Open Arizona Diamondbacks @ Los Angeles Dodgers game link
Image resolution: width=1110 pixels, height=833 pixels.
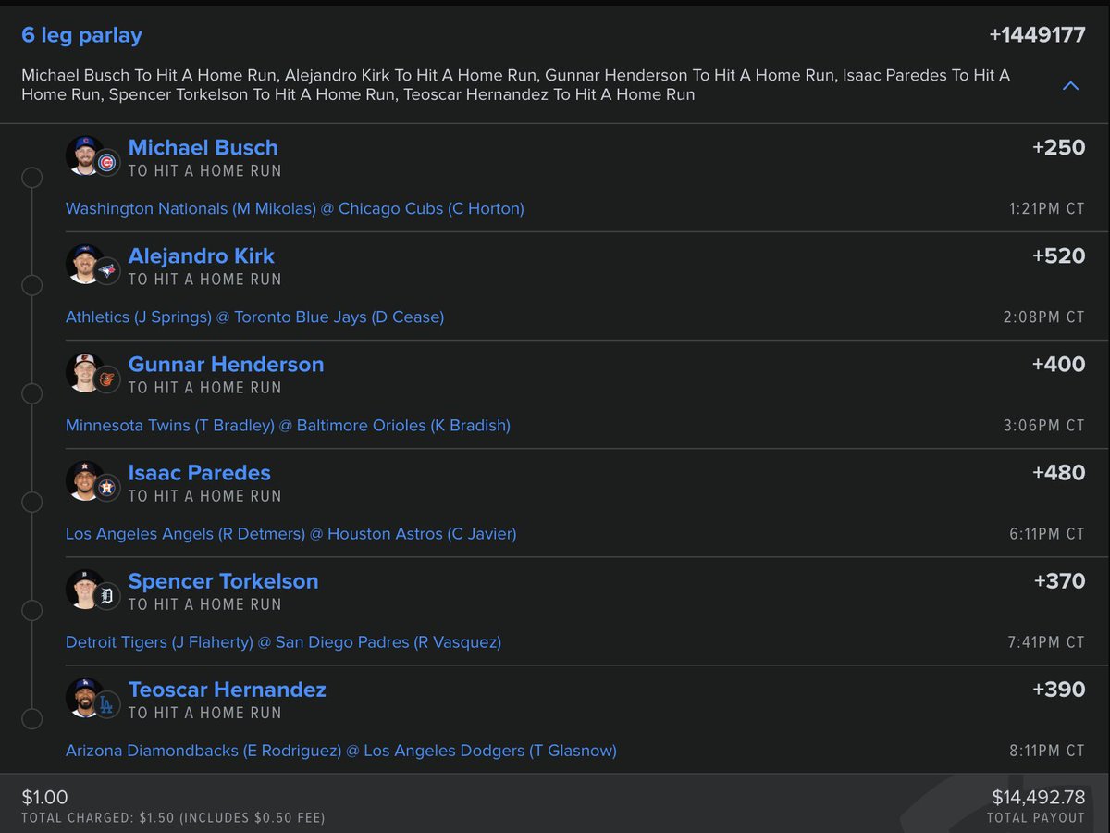341,751
